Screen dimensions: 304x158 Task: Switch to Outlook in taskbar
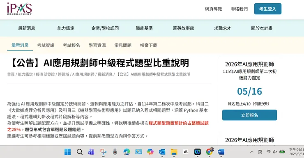point(162,152)
